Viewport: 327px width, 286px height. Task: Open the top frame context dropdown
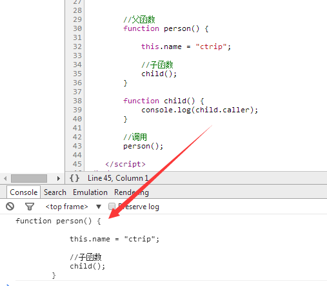tap(73, 207)
